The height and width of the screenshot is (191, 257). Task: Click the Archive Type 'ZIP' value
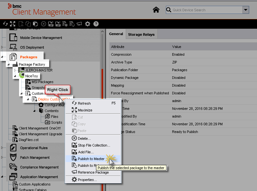174,62
